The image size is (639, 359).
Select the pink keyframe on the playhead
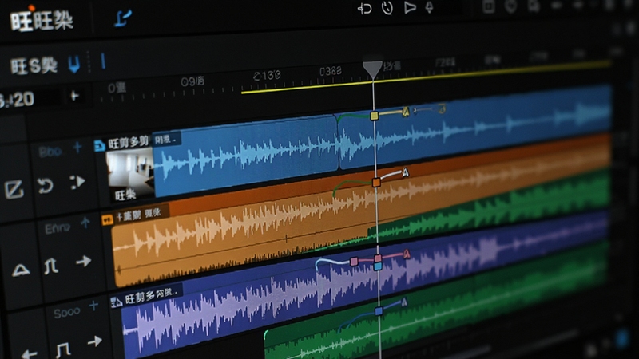point(378,258)
